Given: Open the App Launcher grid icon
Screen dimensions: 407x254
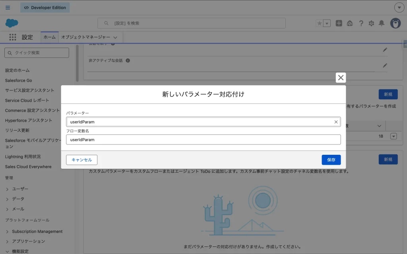Looking at the screenshot, I should click(13, 37).
